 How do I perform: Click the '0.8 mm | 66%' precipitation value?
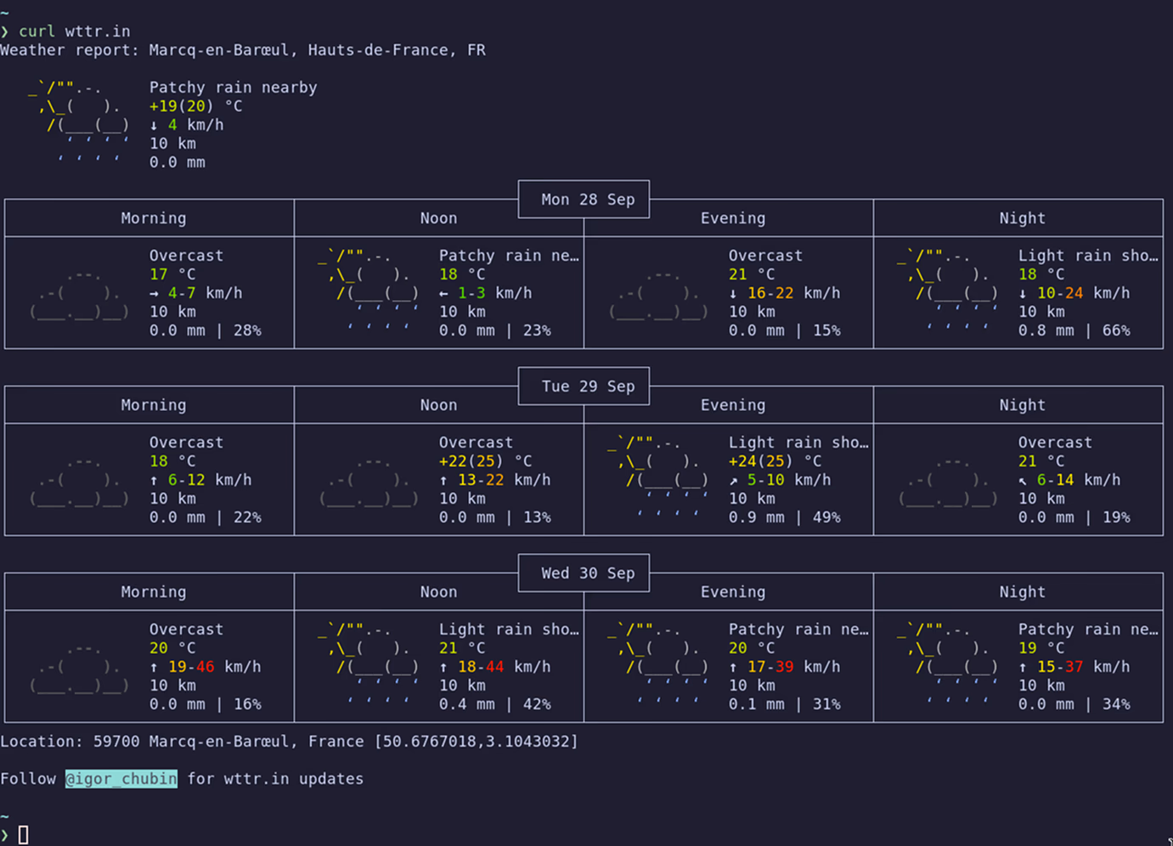point(1074,330)
